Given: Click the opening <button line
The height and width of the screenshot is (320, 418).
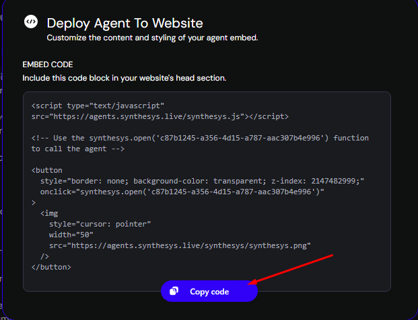Looking at the screenshot, I should pos(46,170).
